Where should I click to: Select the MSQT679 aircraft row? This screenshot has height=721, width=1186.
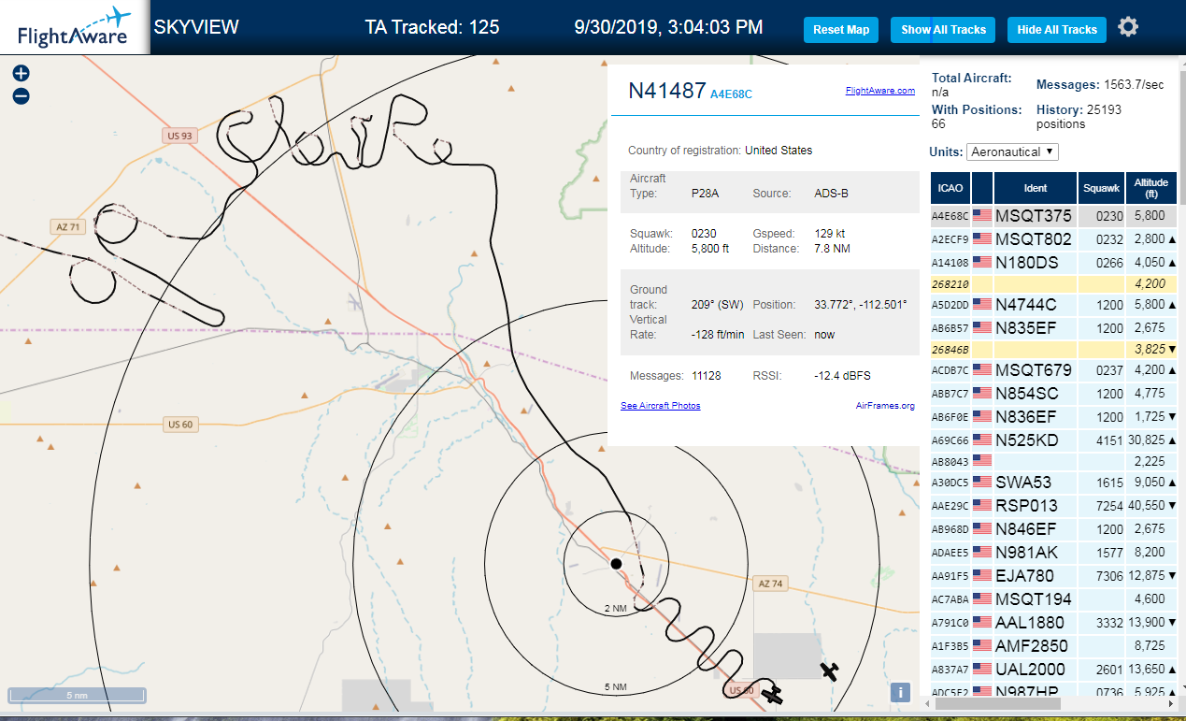click(x=1053, y=370)
